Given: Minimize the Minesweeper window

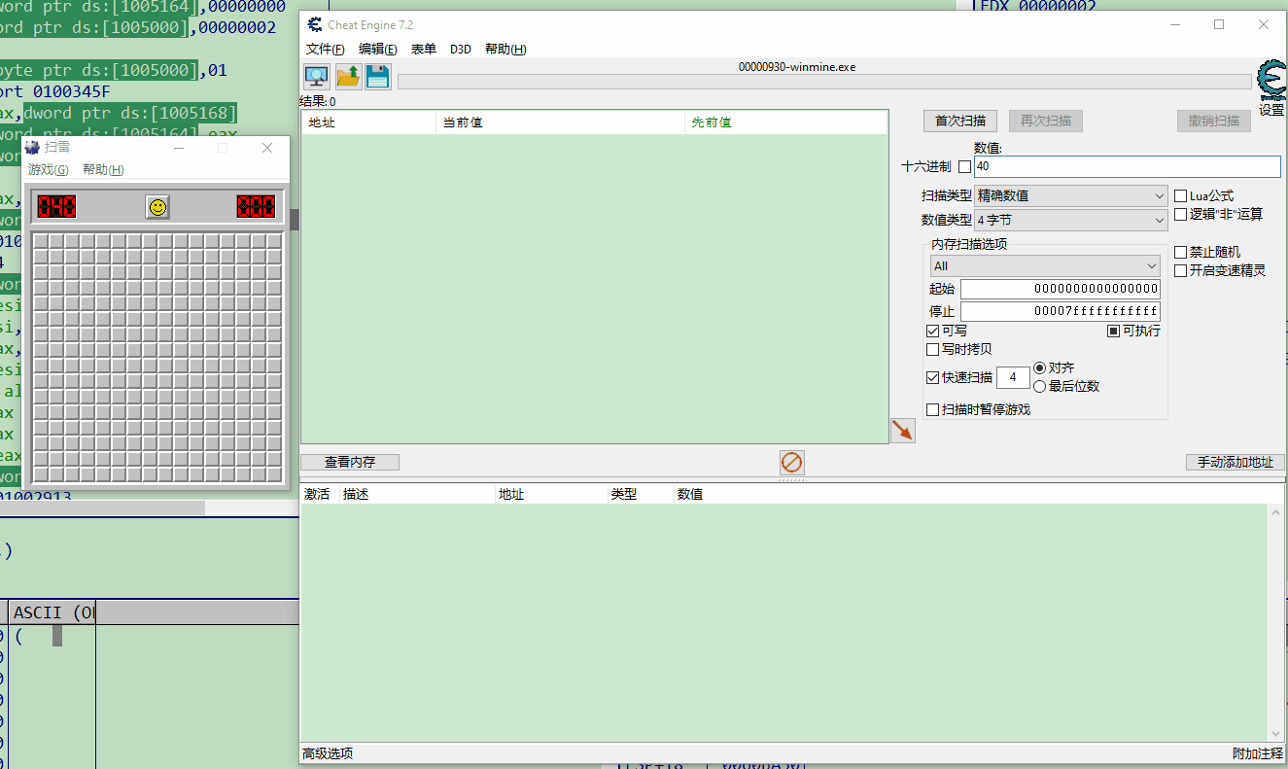Looking at the screenshot, I should (x=179, y=148).
